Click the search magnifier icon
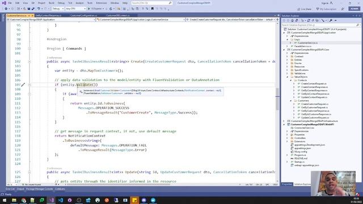 [x=170, y=3]
